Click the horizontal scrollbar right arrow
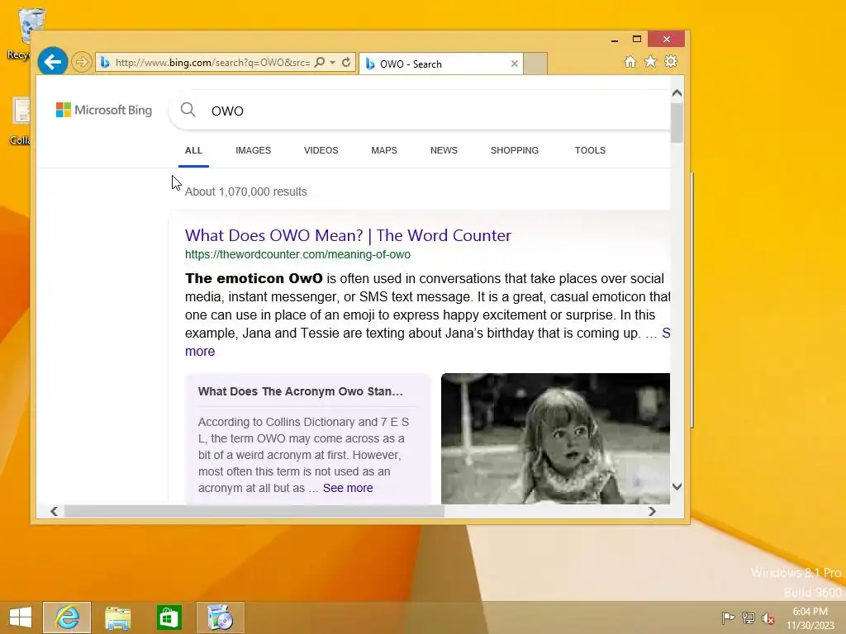The height and width of the screenshot is (634, 846). click(653, 511)
